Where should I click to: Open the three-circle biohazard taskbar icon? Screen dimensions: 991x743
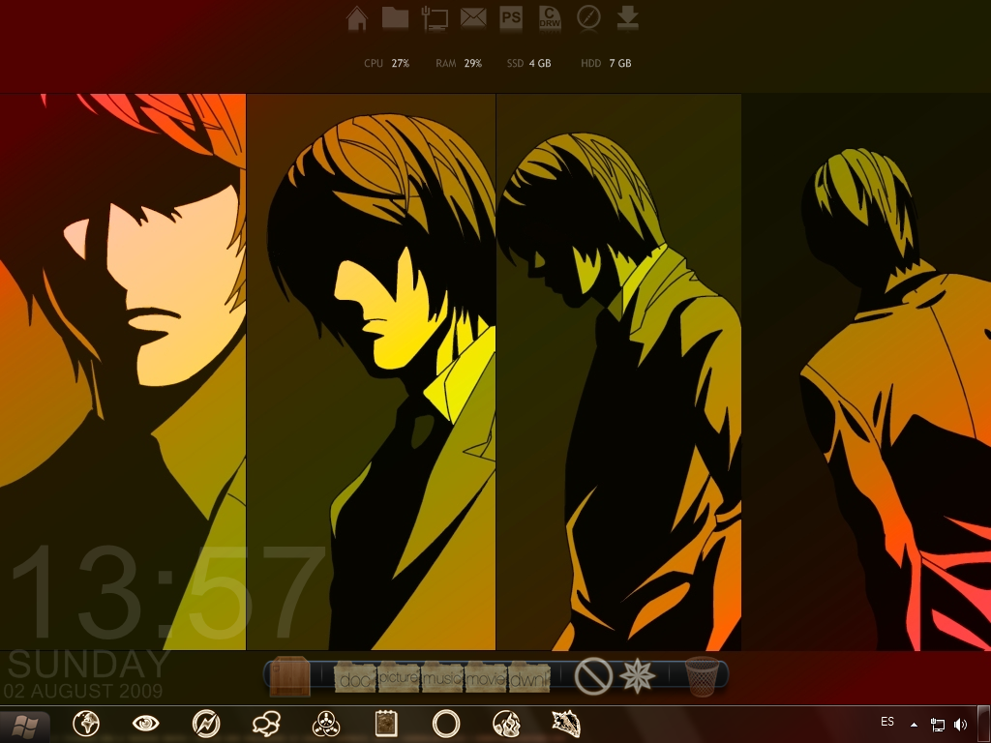click(326, 724)
